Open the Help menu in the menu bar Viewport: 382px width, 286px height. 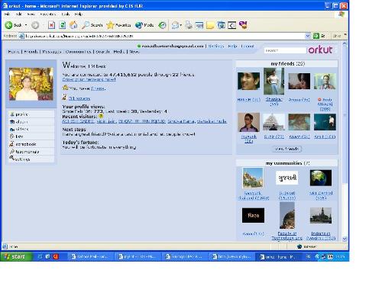click(78, 14)
